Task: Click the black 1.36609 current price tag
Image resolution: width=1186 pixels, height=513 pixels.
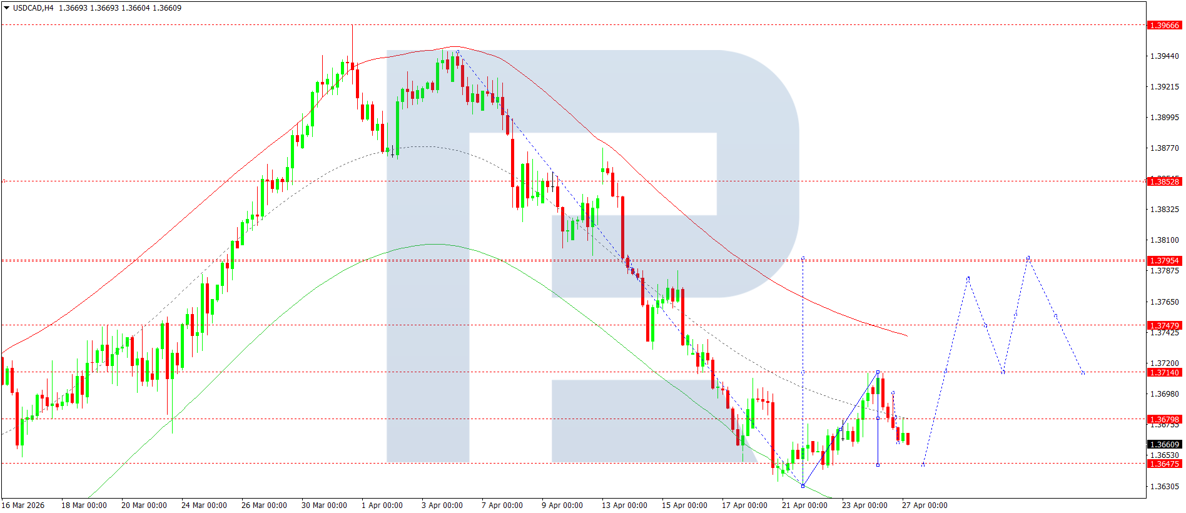Action: (x=1164, y=445)
